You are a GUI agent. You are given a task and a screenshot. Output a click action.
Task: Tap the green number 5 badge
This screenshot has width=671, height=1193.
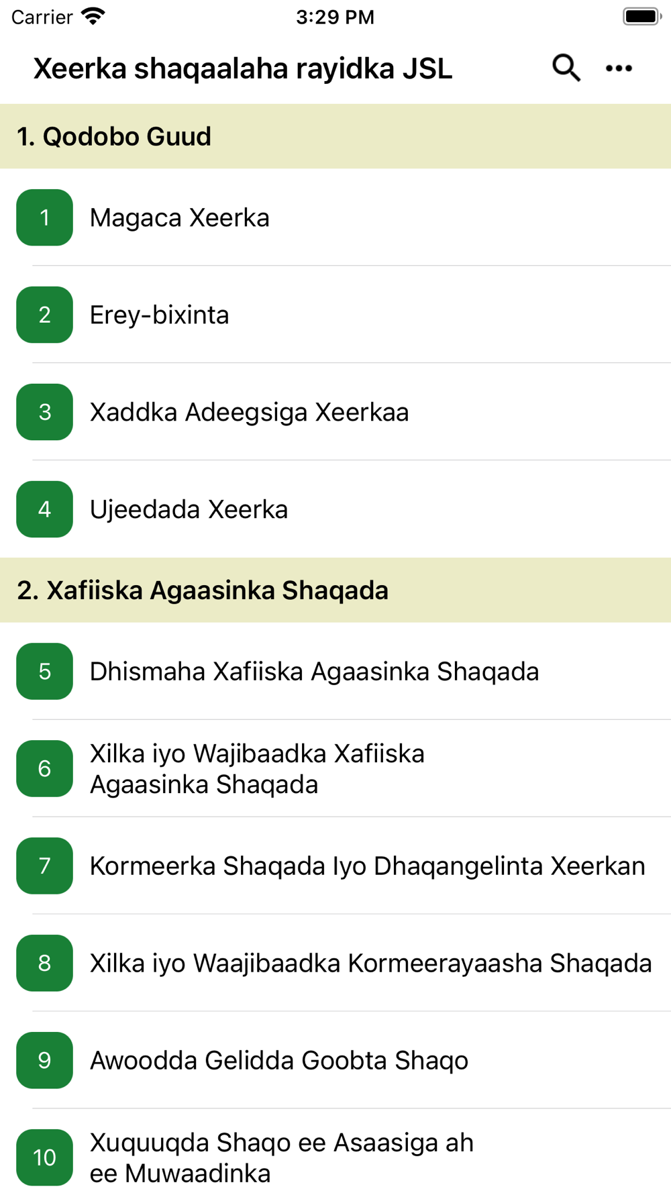tap(44, 671)
